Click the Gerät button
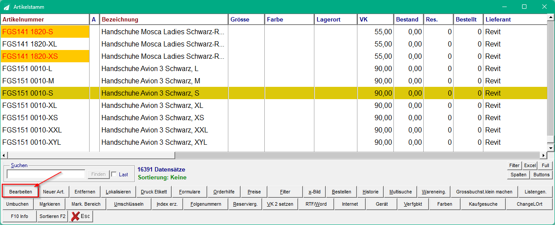This screenshot has width=555, height=225. tap(382, 204)
